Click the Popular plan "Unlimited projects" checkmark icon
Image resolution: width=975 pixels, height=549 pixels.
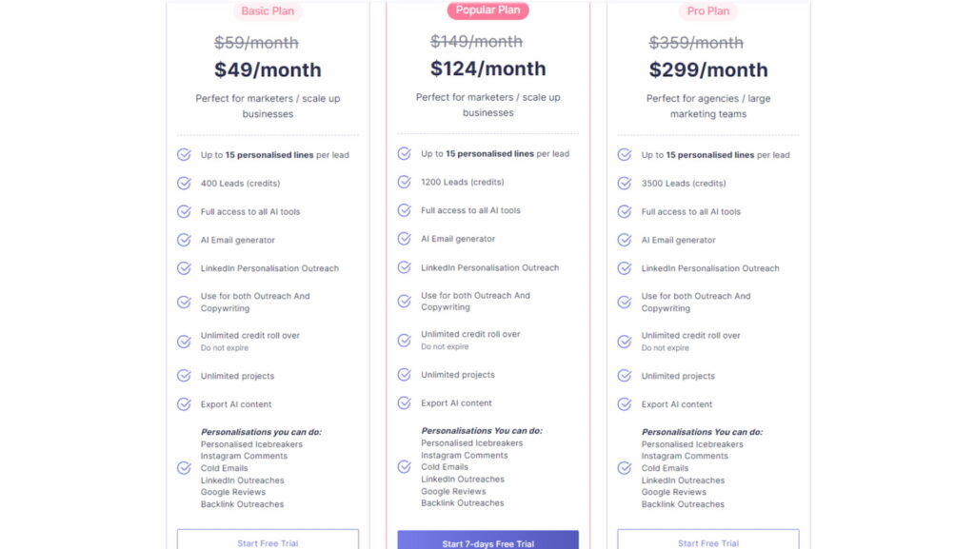point(404,375)
